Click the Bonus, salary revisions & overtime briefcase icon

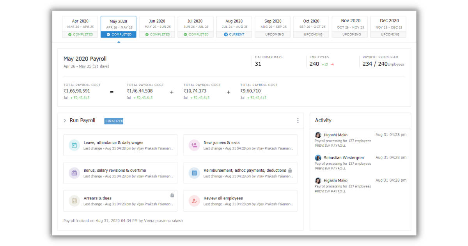pos(74,173)
